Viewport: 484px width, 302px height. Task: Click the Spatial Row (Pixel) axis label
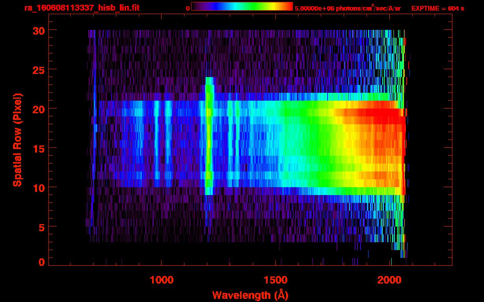17,140
